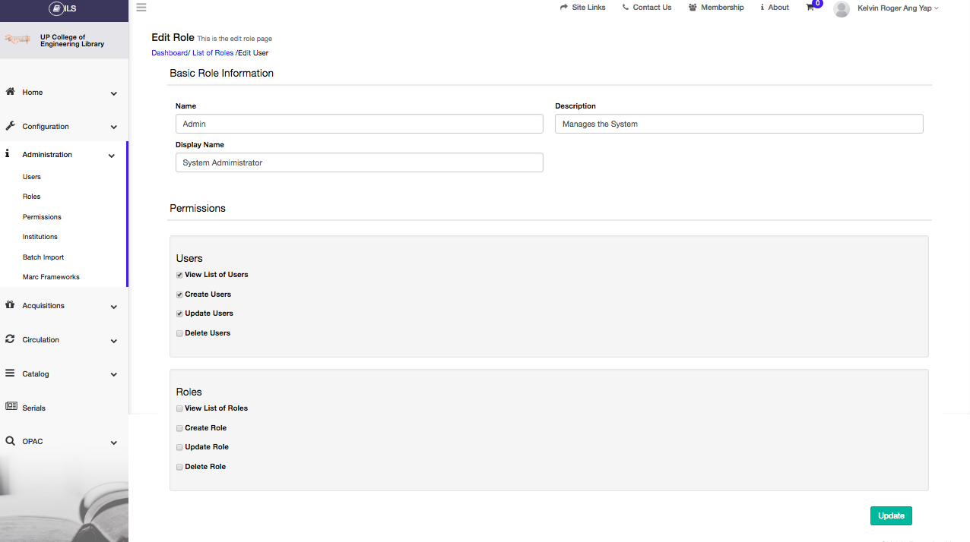
Task: Click the Display Name input field
Action: pos(359,162)
